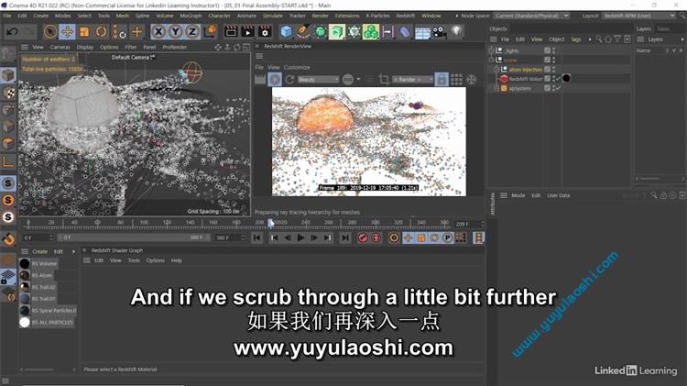Select the RS ALL PARTICLES material swatch
This screenshot has height=386, width=687.
(x=25, y=323)
